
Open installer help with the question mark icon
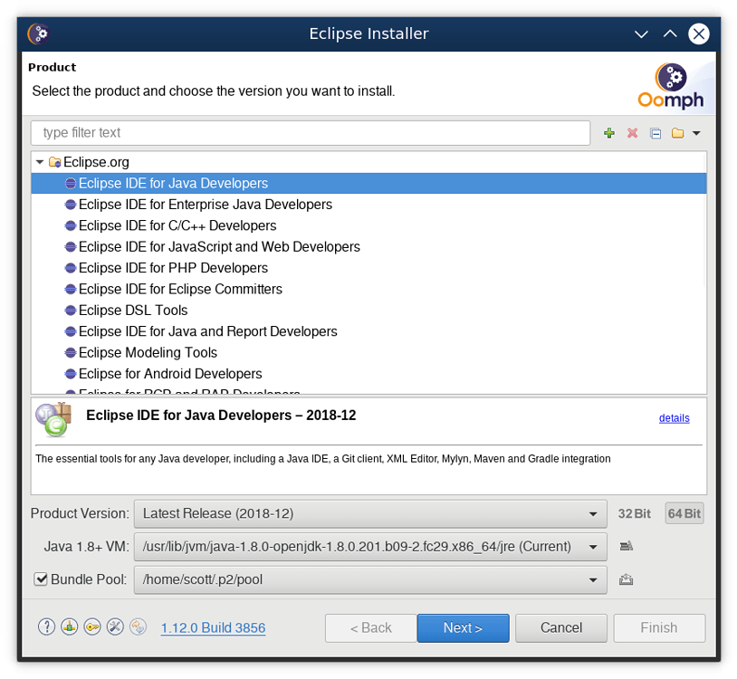(x=46, y=626)
